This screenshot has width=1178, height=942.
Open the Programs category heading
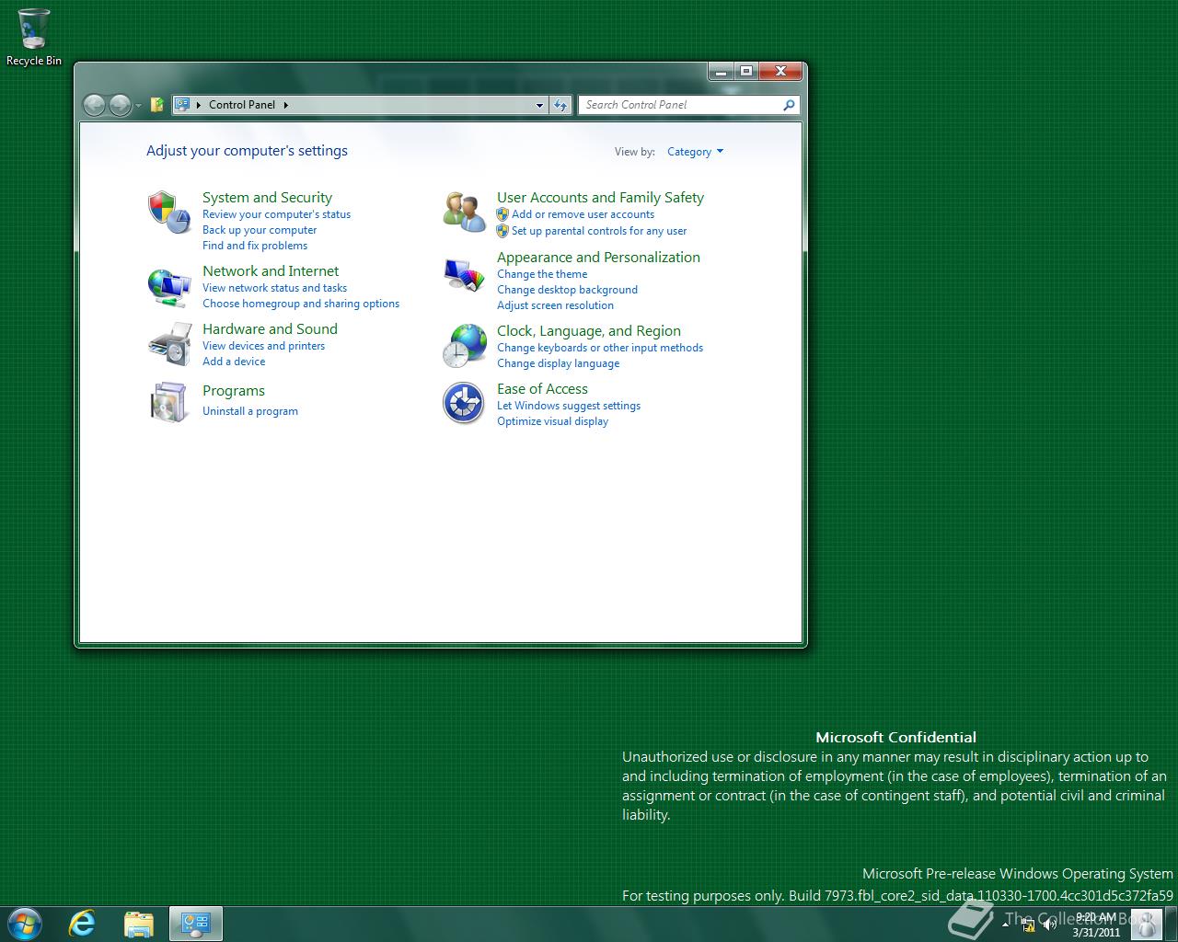tap(234, 391)
